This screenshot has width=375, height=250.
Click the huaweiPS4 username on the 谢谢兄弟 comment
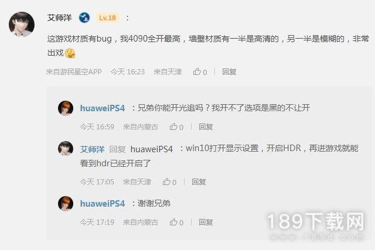(x=103, y=204)
